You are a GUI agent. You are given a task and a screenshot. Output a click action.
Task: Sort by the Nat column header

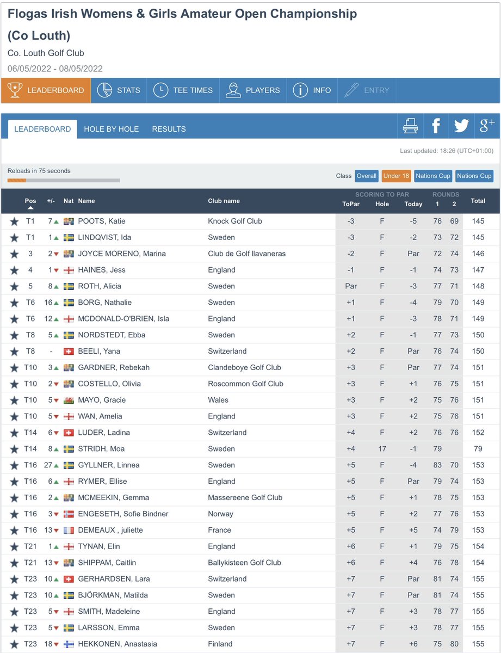(69, 201)
